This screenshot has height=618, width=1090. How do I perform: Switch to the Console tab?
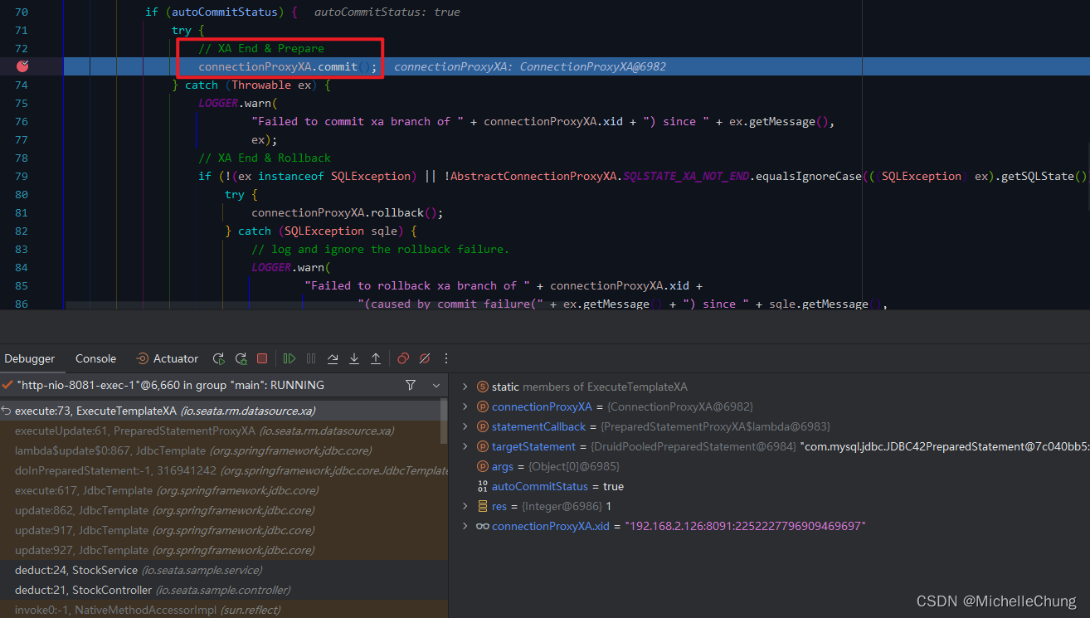click(95, 358)
